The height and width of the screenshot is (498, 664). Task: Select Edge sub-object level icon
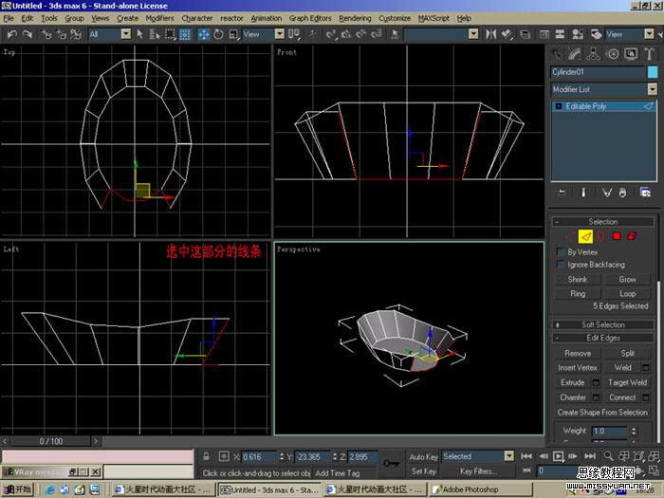pos(585,236)
